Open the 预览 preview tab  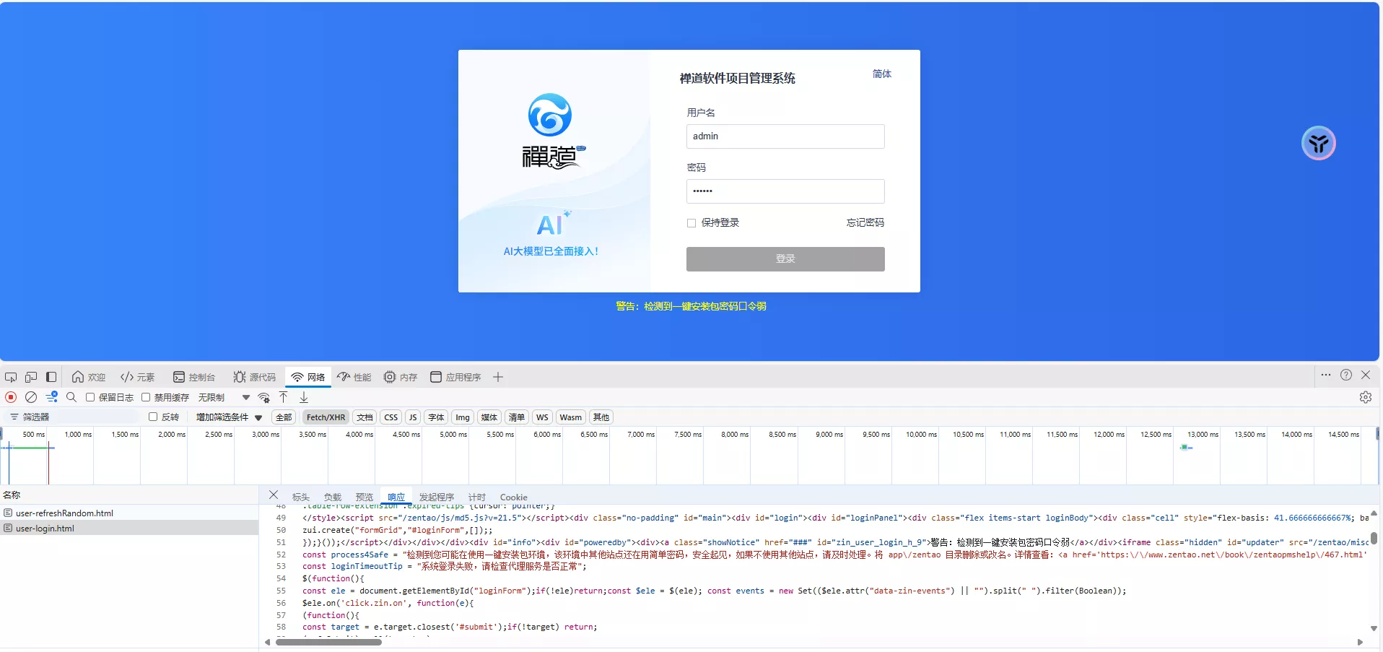click(x=364, y=497)
